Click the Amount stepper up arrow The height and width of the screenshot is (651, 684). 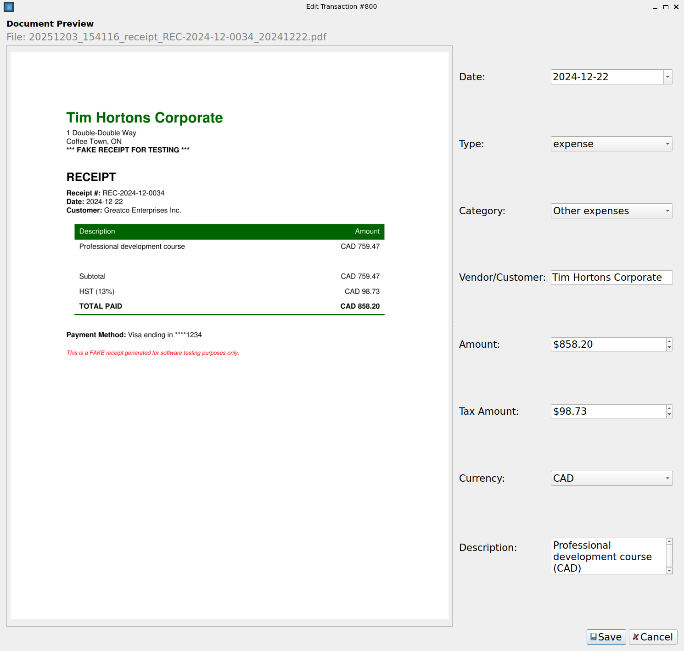tap(669, 341)
